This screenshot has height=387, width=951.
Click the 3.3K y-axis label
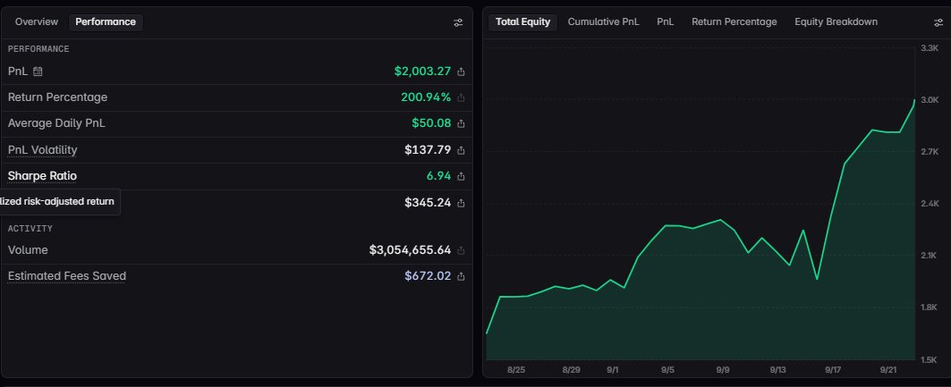click(930, 48)
